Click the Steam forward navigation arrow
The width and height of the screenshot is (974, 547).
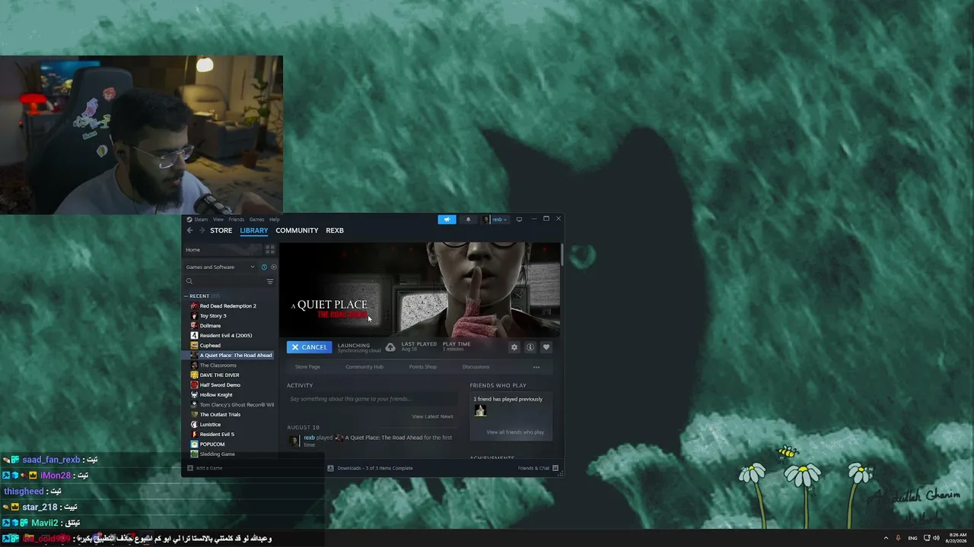(x=202, y=230)
